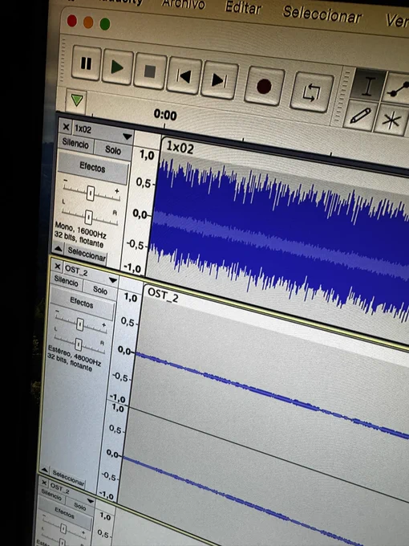The image size is (409, 546).
Task: Close the first OST_2 track with its X
Action: (58, 267)
